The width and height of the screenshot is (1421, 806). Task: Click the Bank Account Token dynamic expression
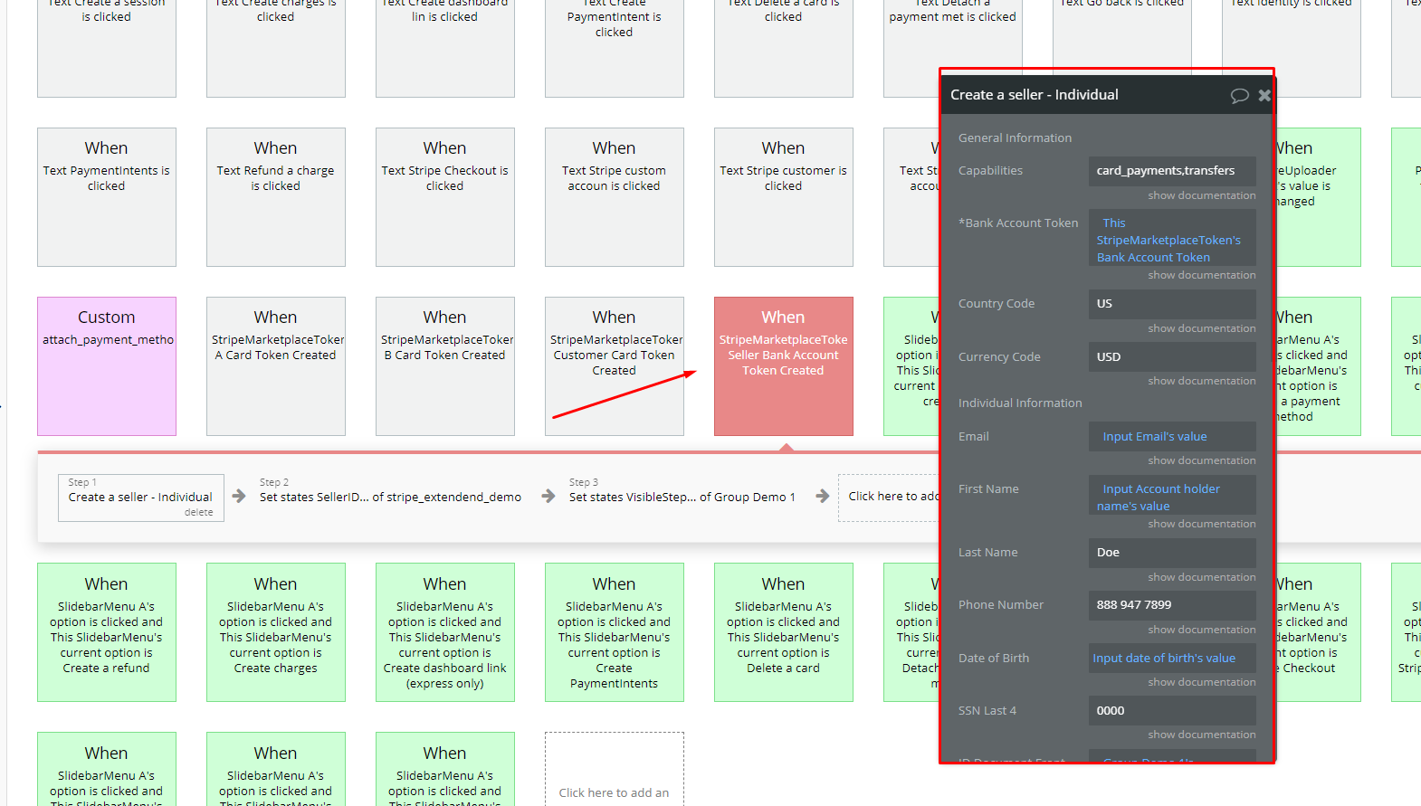1172,240
